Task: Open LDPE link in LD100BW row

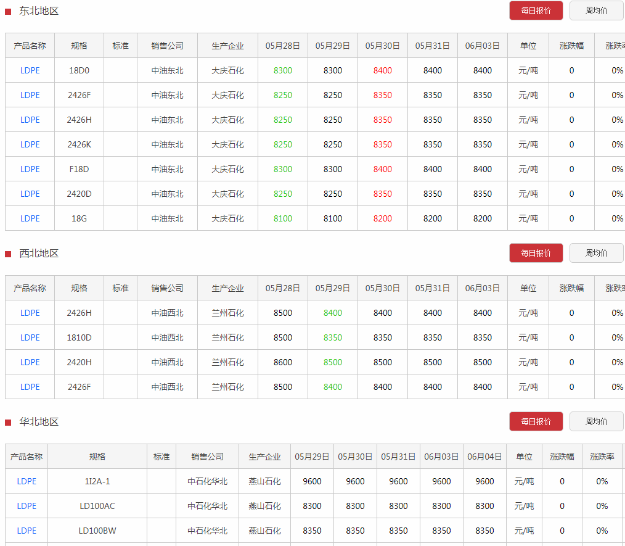Action: tap(27, 531)
